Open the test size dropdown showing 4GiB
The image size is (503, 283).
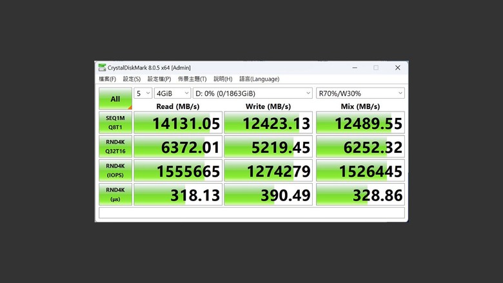tap(173, 93)
